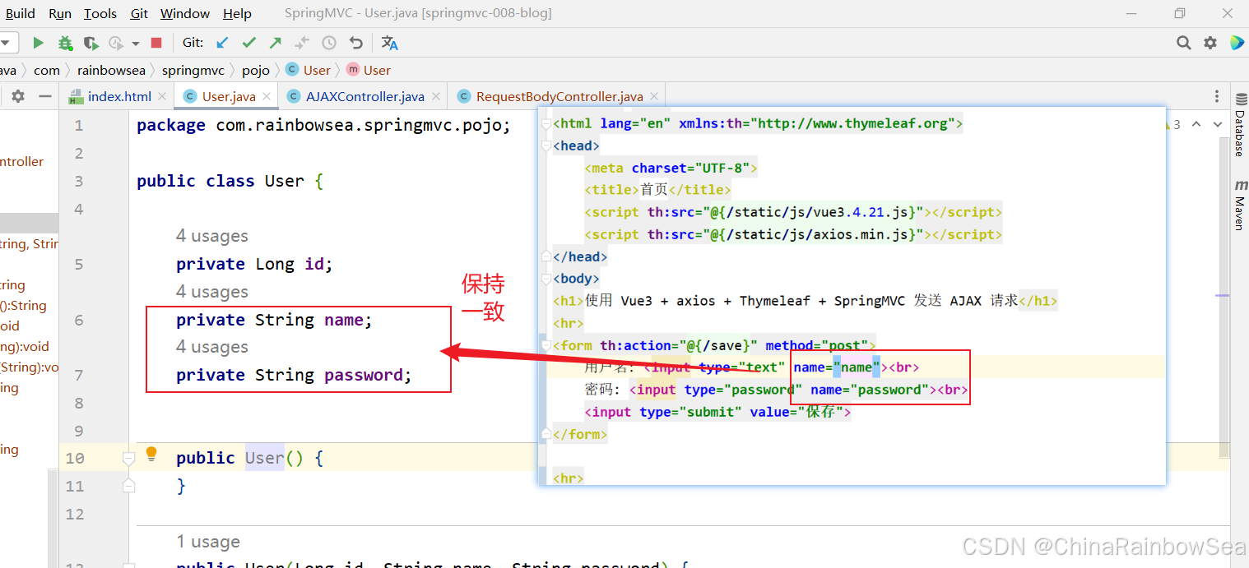Open the Run menu

pyautogui.click(x=60, y=13)
